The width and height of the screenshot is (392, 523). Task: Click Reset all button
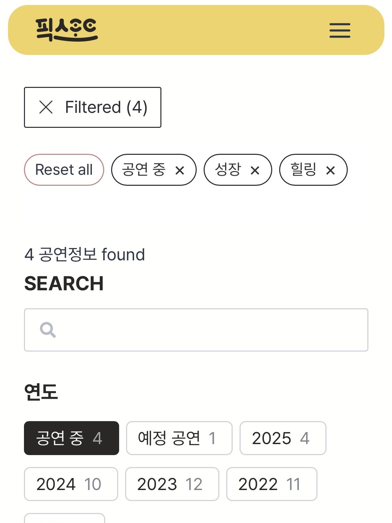(x=64, y=170)
